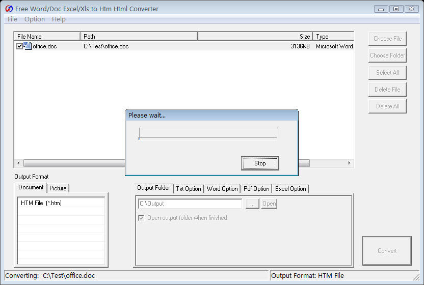Select the Output Folder tab
The image size is (424, 285).
click(x=153, y=188)
